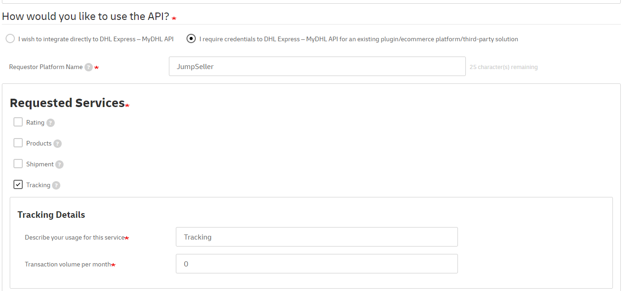
Task: Click the '25 character(s) remaining' counter text
Action: (x=503, y=67)
